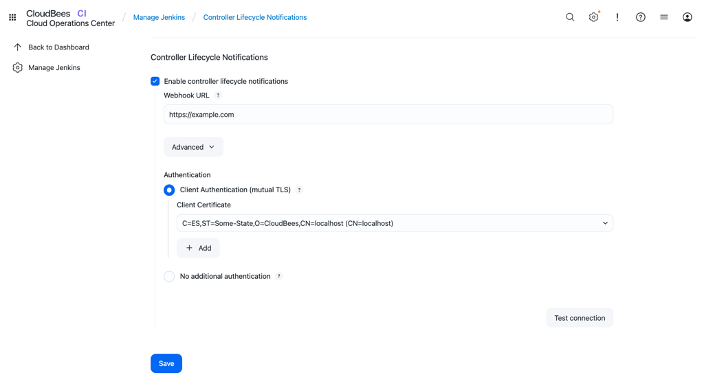Select Client Authentication (mutual TLS) radio
Viewport: 704px width, 388px height.
[169, 190]
